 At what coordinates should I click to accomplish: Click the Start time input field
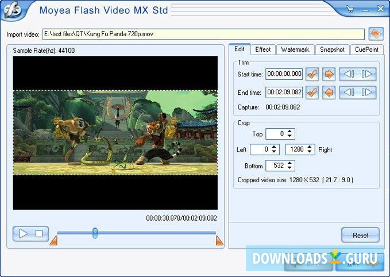pos(284,74)
